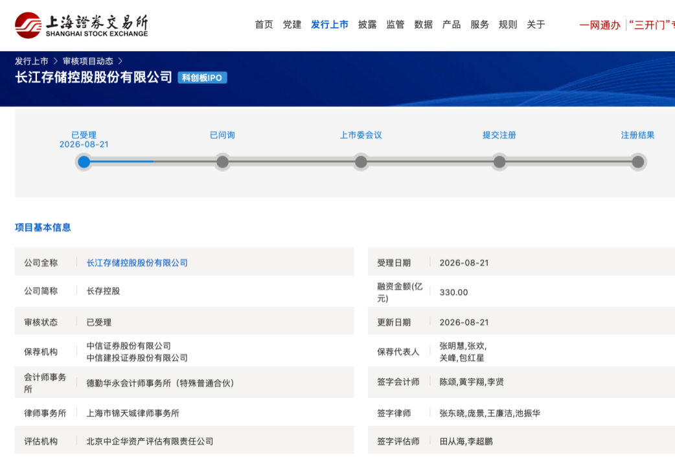Image resolution: width=675 pixels, height=466 pixels.
Task: Open the 披露 menu item
Action: coord(367,25)
